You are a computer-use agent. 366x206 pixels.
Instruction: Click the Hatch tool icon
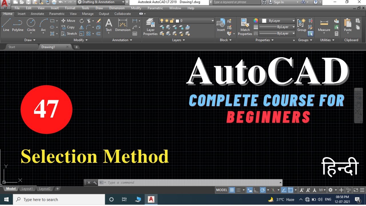52,33
